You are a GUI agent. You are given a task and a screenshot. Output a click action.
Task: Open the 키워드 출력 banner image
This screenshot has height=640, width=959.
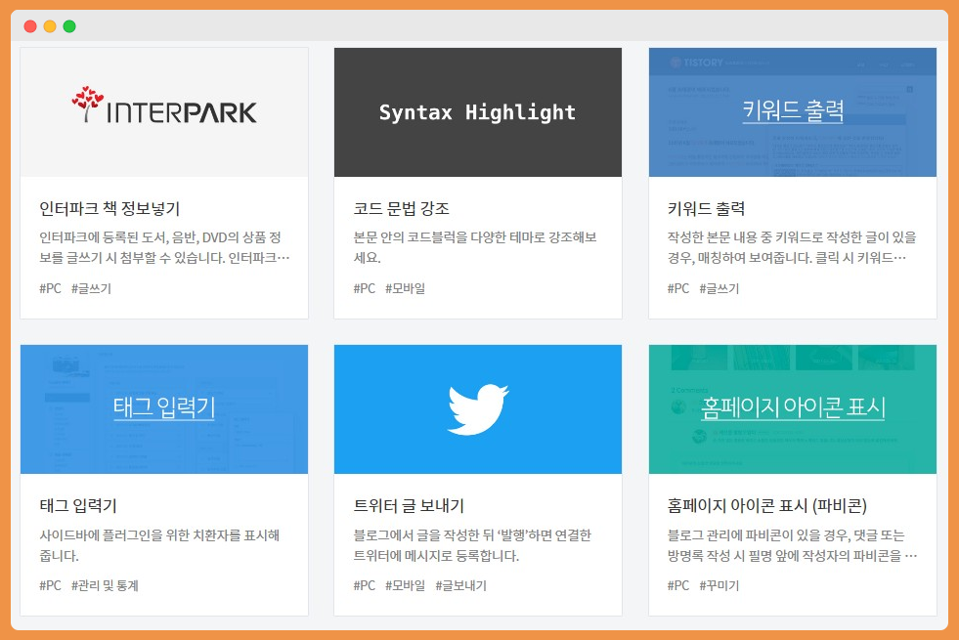click(793, 112)
